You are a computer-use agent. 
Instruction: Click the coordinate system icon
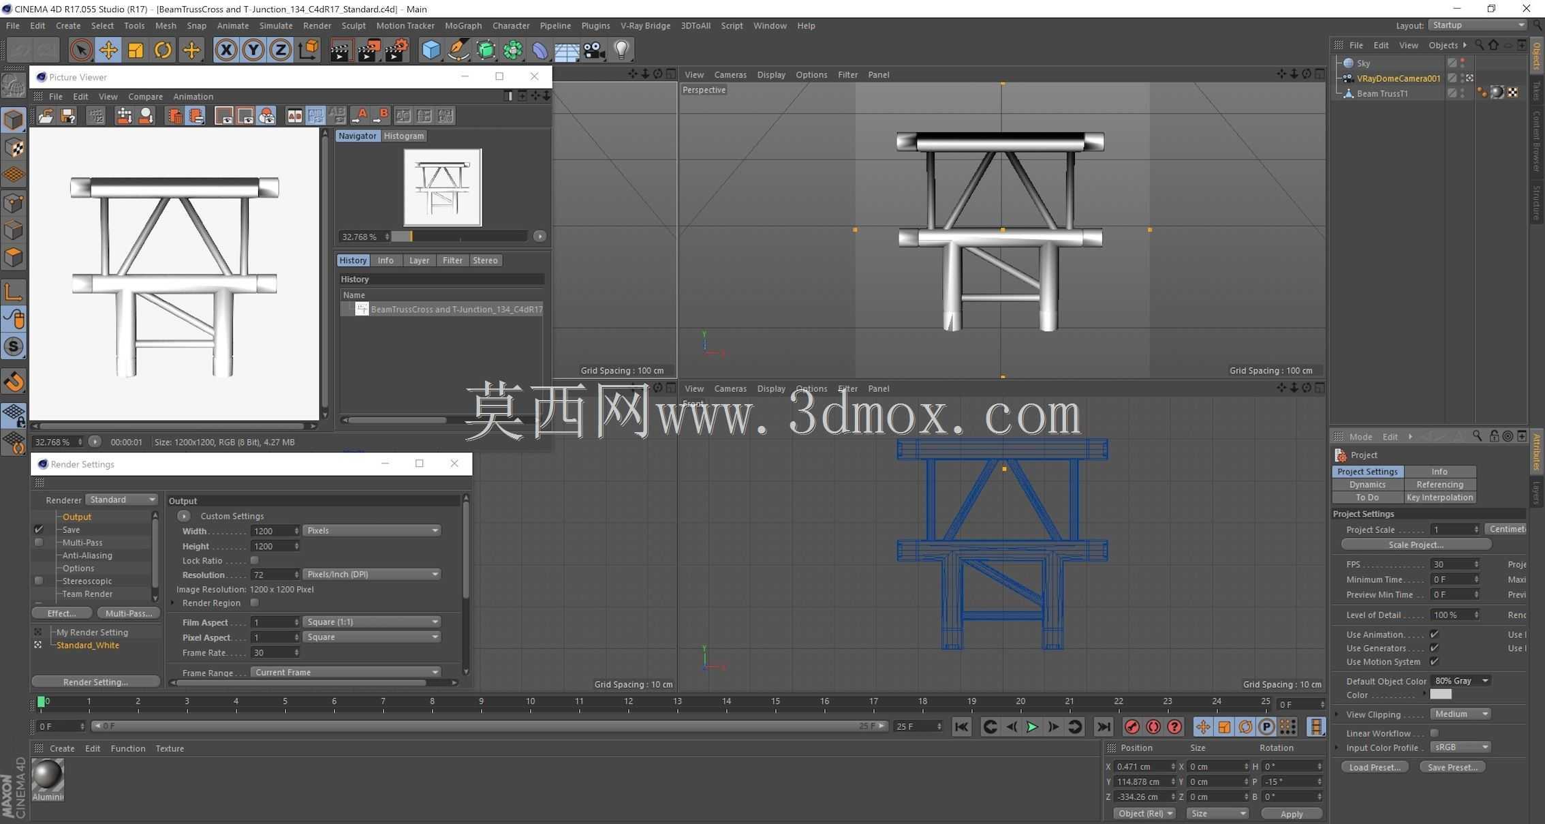pyautogui.click(x=309, y=50)
